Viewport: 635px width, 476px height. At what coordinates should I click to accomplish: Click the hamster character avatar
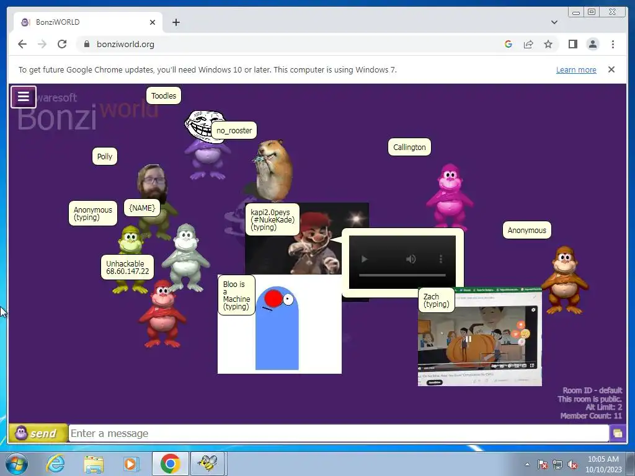tap(273, 170)
